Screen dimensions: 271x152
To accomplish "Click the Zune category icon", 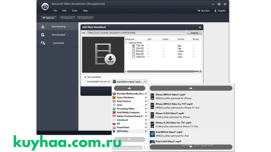I will click(114, 105).
